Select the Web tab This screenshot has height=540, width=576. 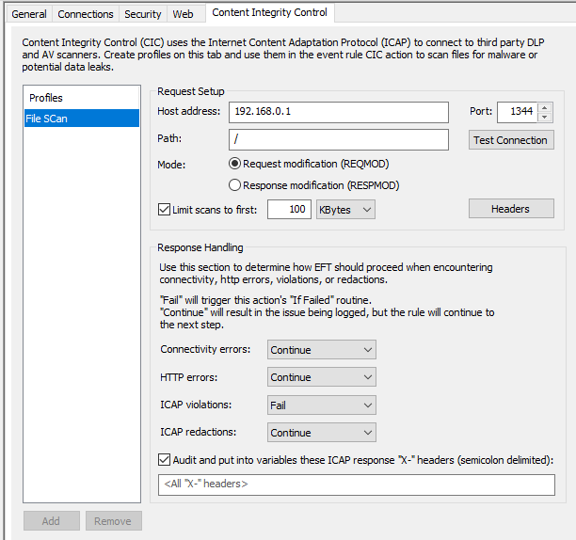[x=183, y=14]
